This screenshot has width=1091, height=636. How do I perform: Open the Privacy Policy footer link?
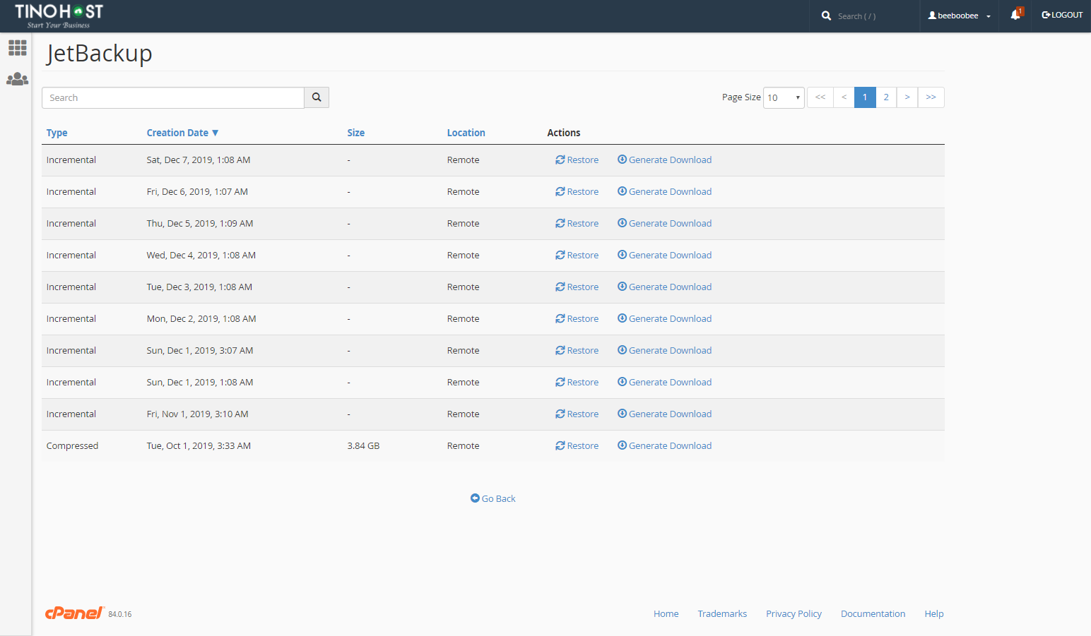794,613
